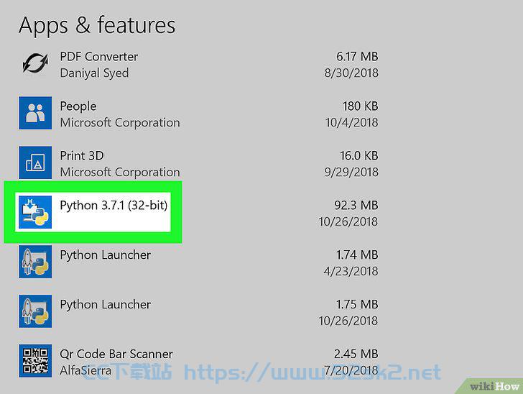523x394 pixels.
Task: Select the People app name
Action: point(78,106)
